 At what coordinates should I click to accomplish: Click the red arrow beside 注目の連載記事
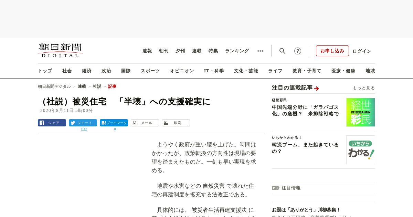coord(317,89)
